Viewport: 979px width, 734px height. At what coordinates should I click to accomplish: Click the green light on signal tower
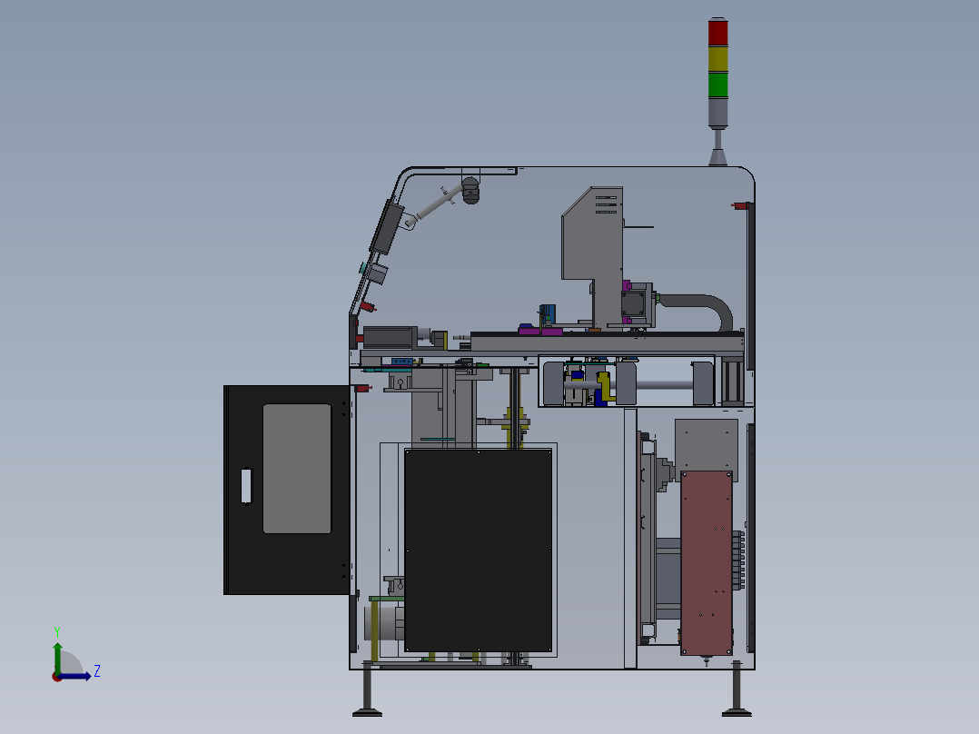[718, 84]
